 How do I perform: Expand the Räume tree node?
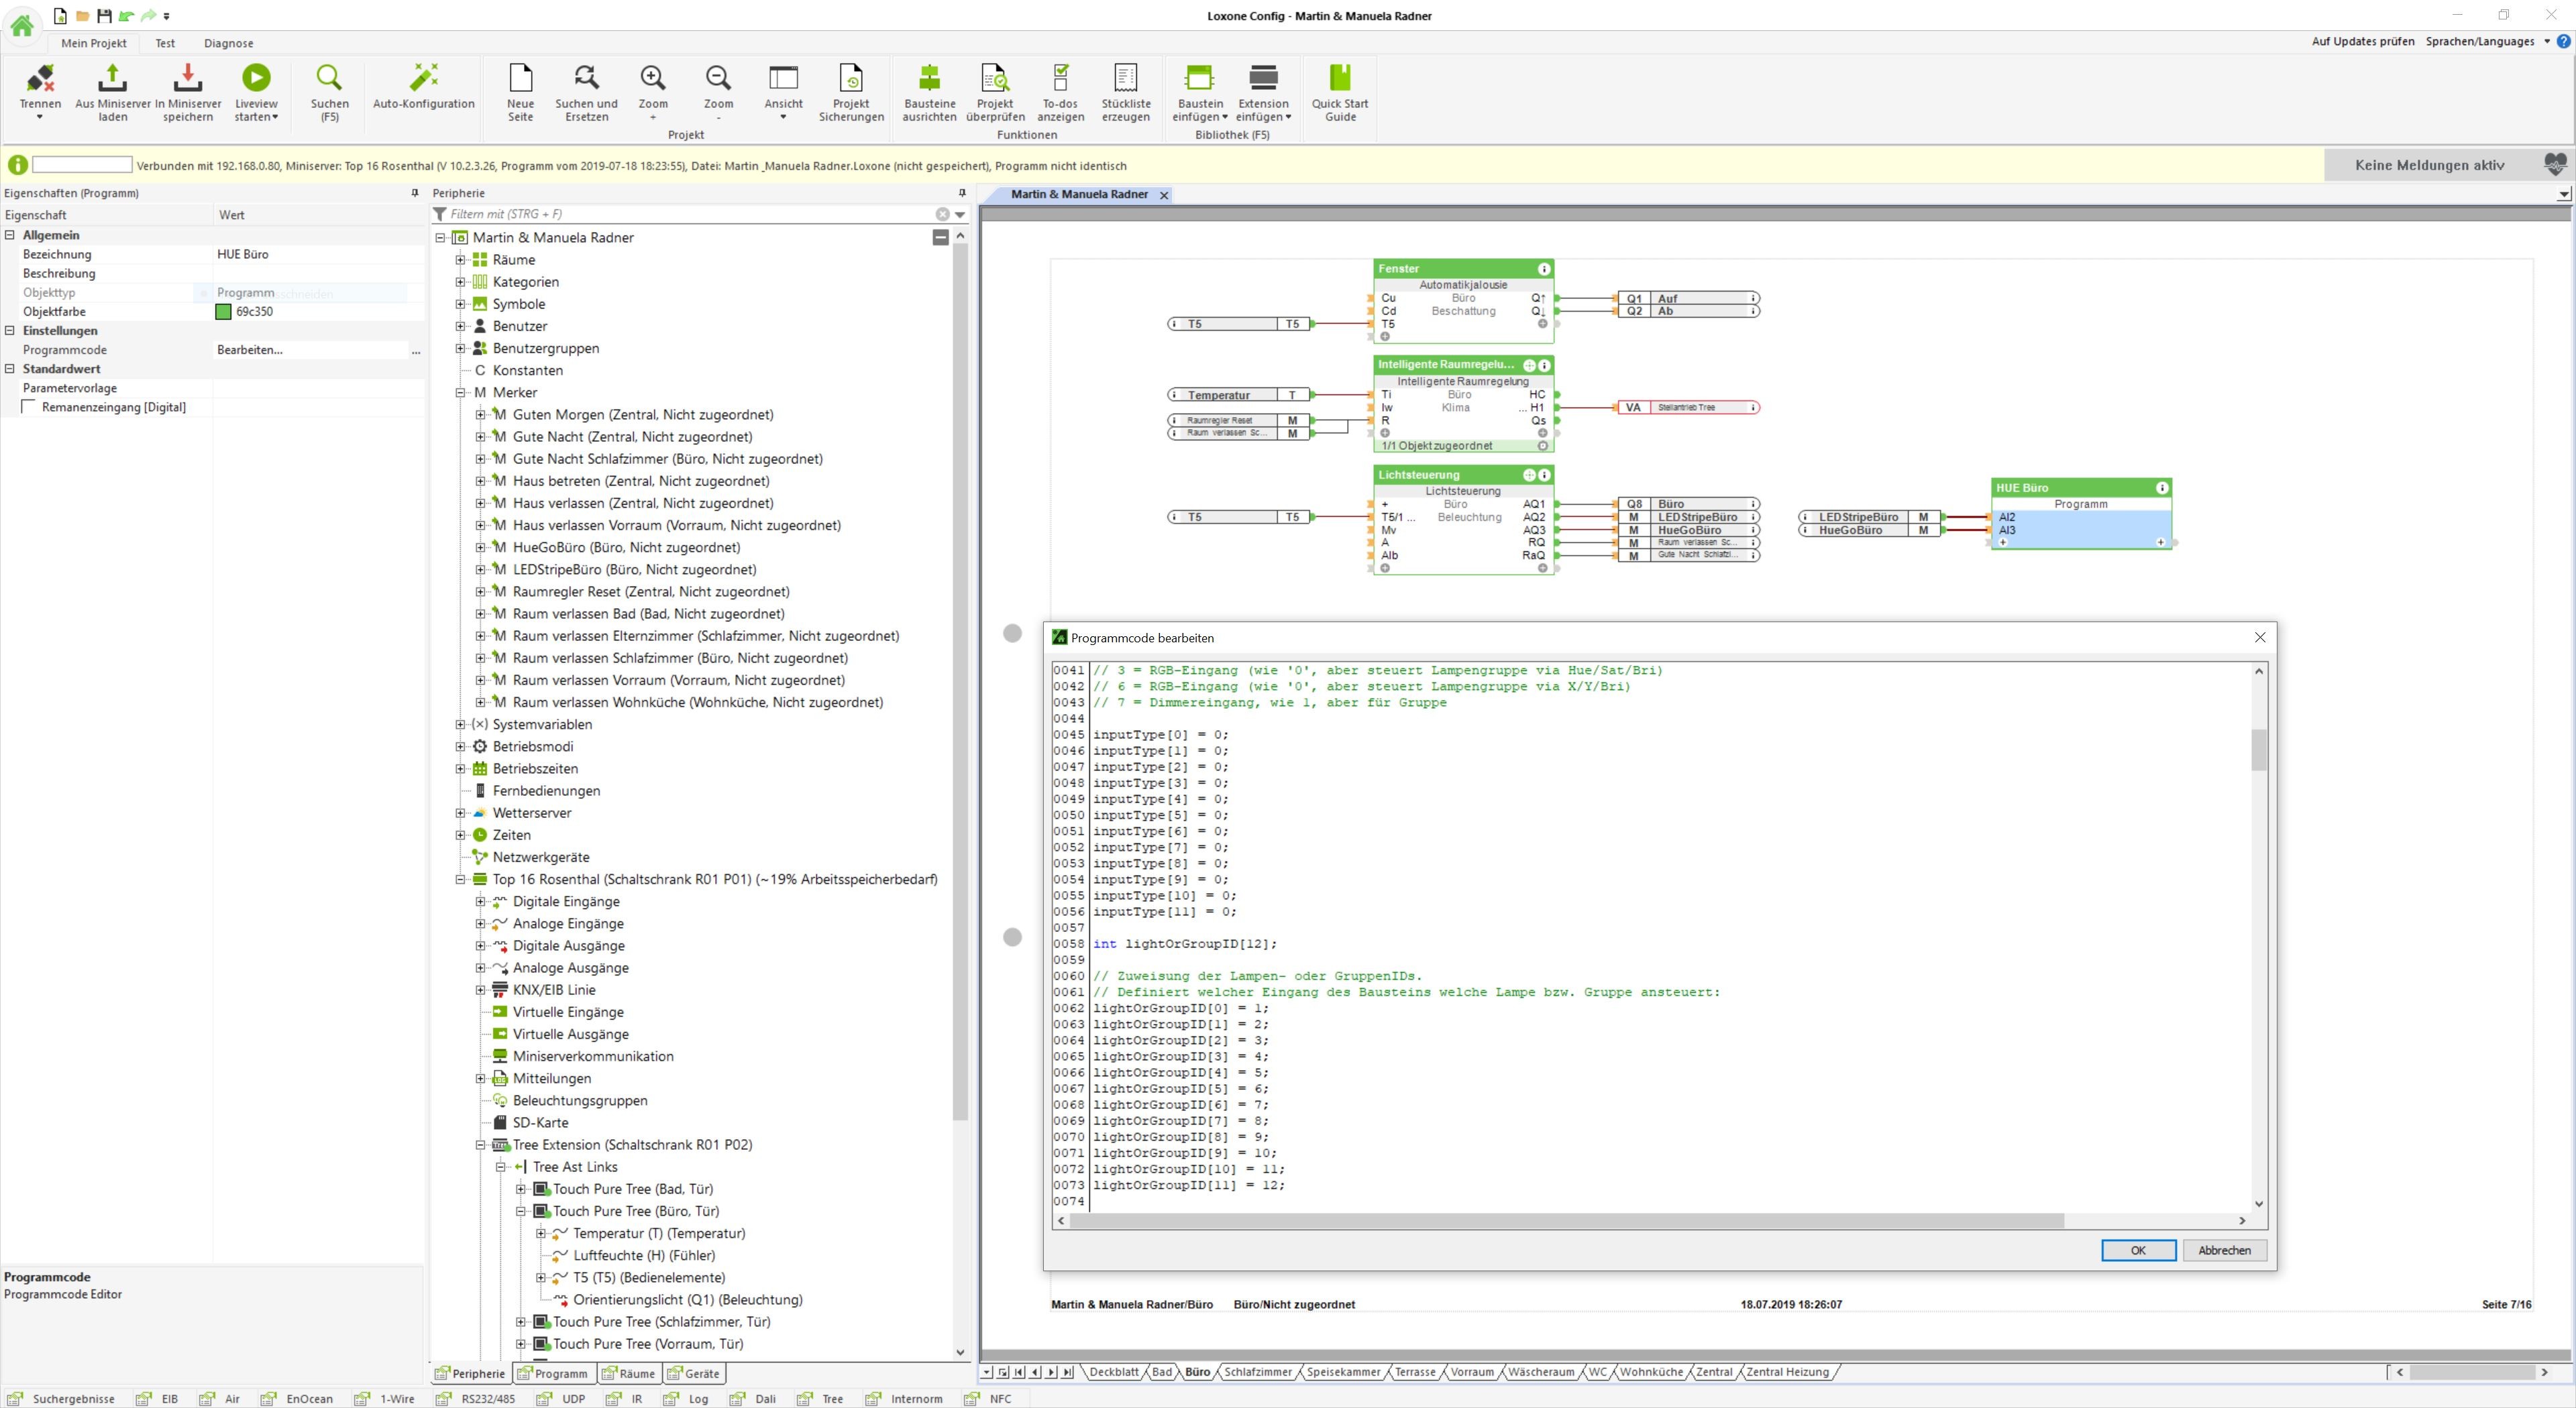coord(460,260)
